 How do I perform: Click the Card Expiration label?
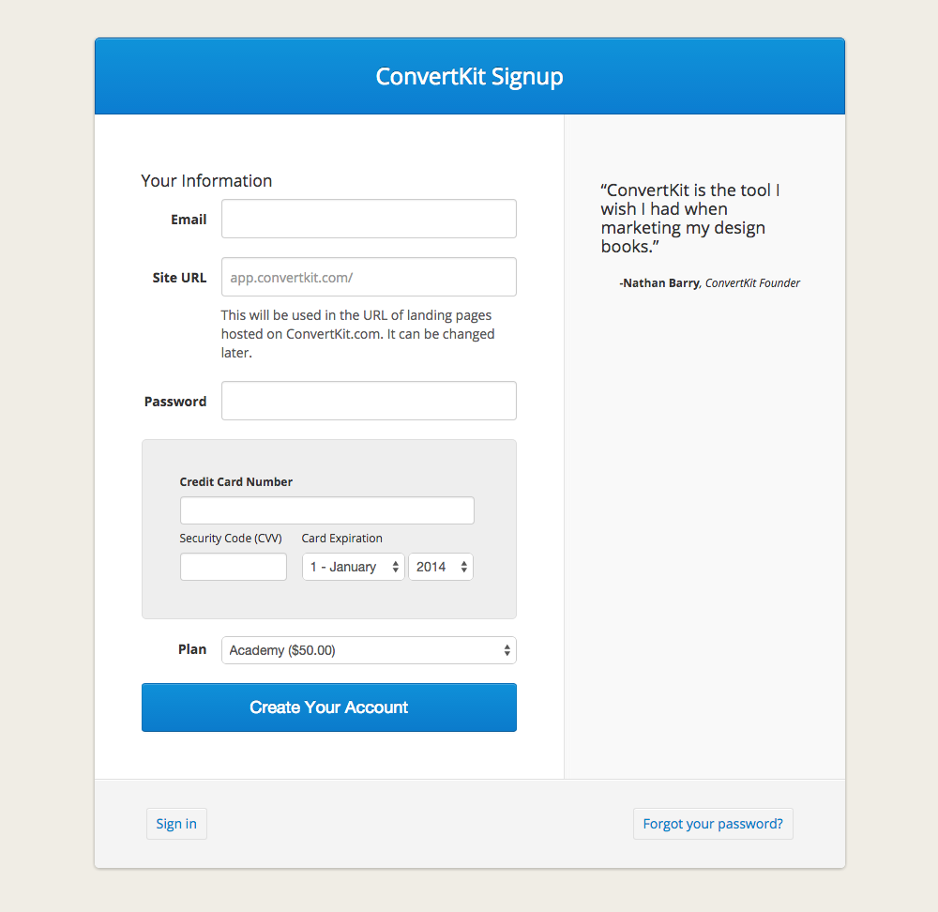pos(341,539)
